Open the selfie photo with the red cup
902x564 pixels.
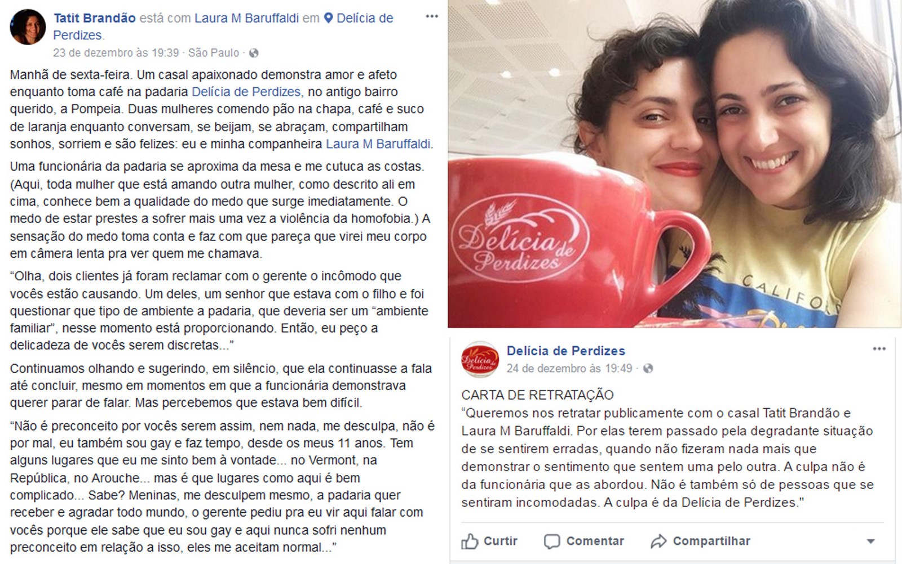[675, 164]
